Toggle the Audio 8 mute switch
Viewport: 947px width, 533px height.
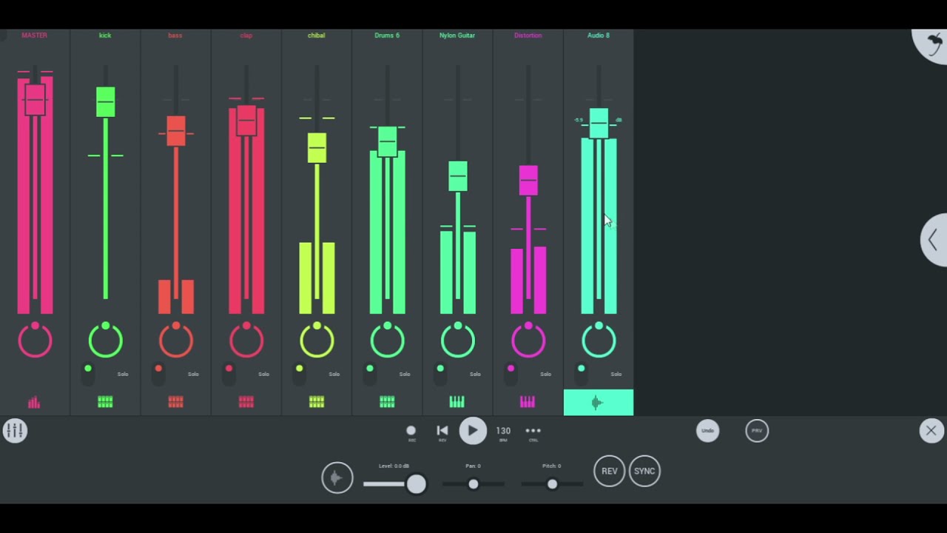pos(582,373)
